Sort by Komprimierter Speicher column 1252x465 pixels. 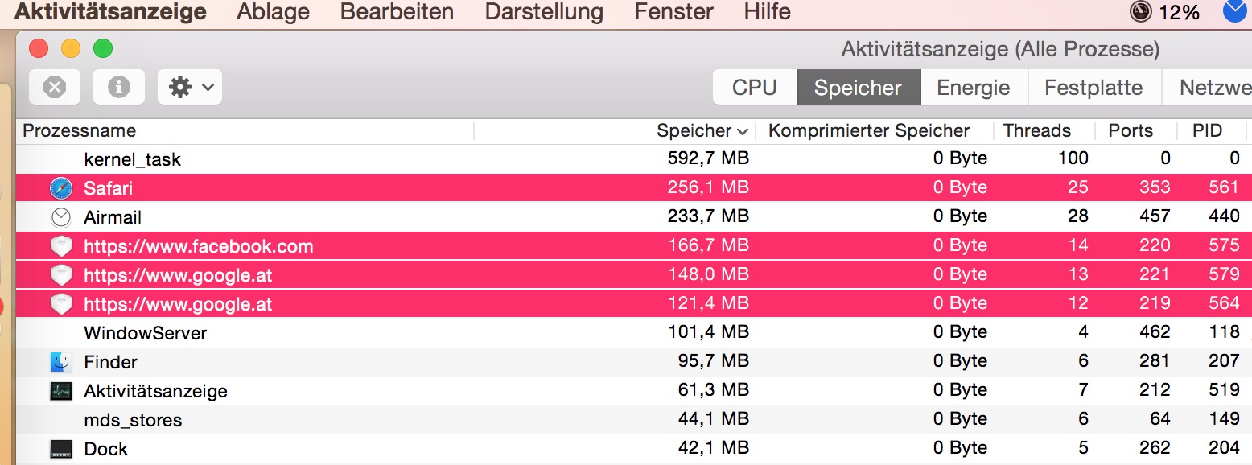pos(869,131)
